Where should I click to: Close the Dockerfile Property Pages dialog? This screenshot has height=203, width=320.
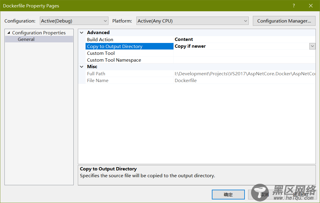click(x=310, y=6)
